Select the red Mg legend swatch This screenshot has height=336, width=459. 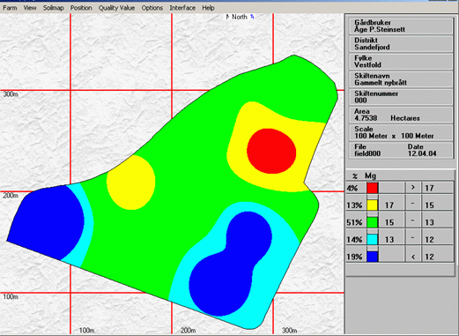click(x=372, y=188)
